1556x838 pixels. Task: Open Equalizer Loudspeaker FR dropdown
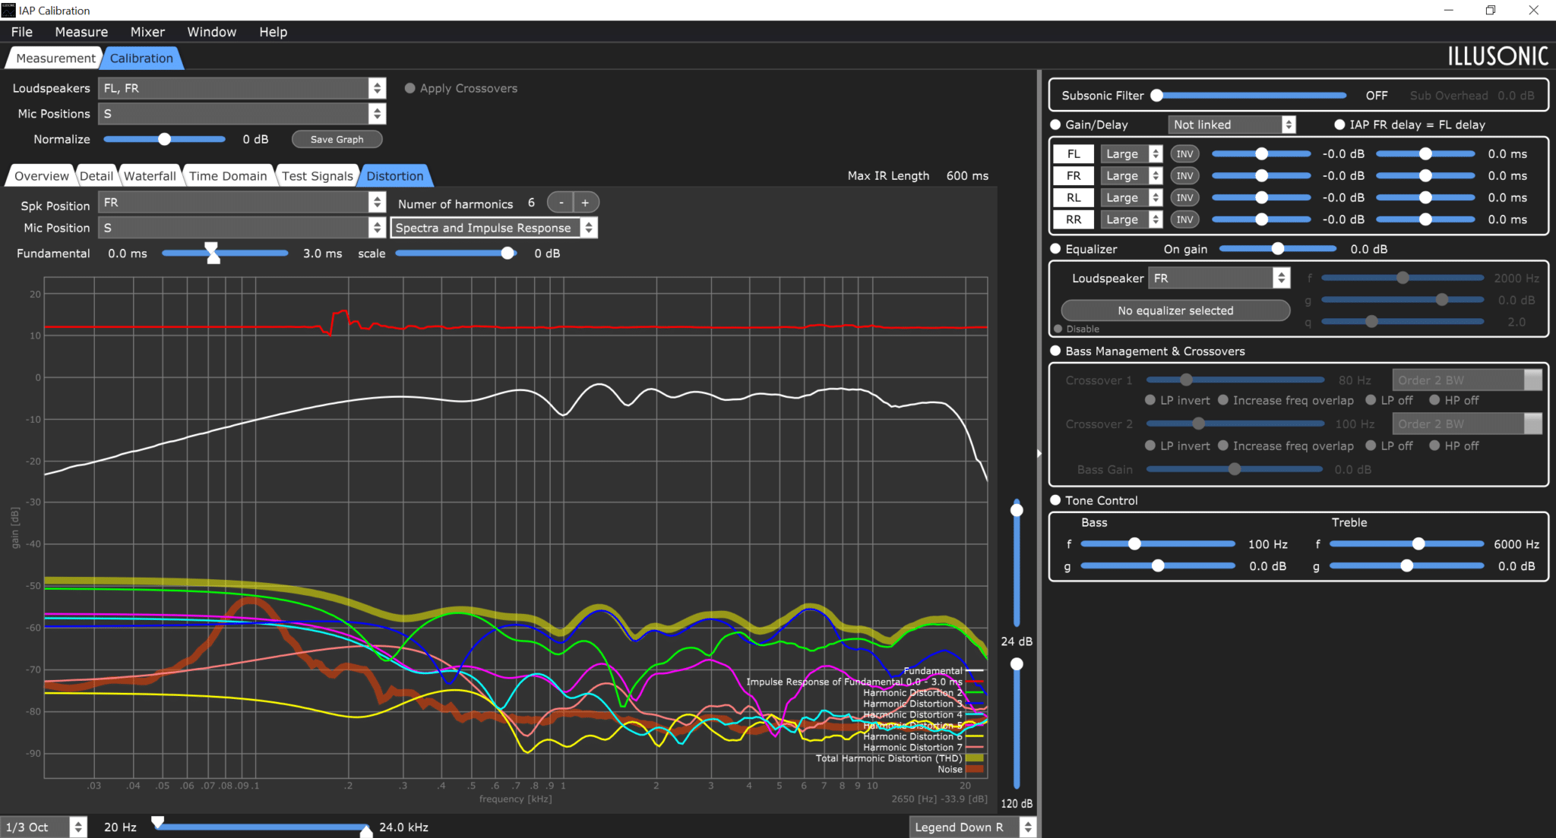tap(1219, 278)
